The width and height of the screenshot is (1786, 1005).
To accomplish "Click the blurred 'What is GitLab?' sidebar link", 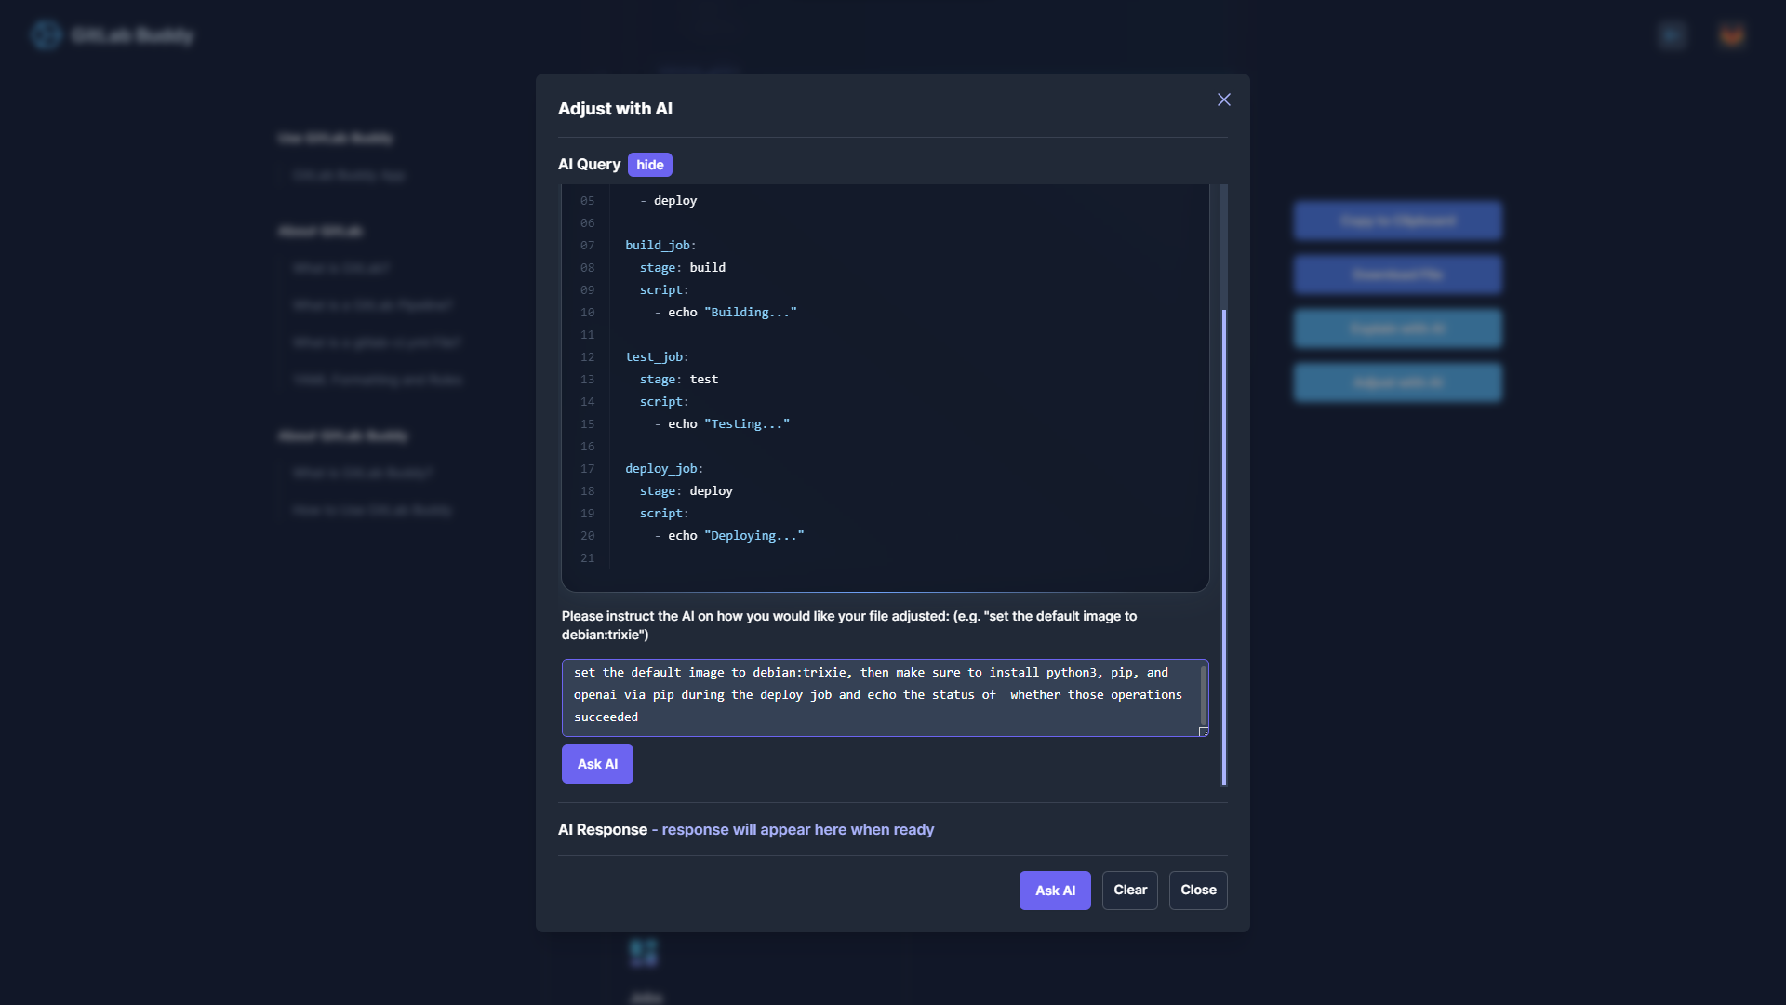I will 340,268.
